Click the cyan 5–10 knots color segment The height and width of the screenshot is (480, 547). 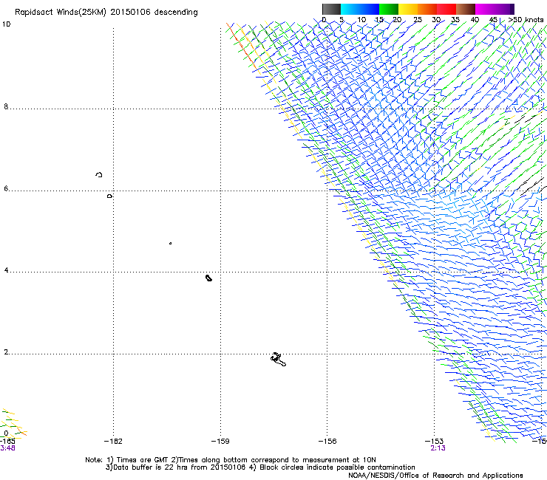point(350,9)
